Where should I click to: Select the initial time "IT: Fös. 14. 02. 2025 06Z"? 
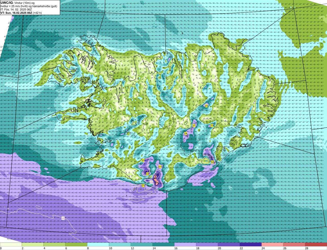16,9
